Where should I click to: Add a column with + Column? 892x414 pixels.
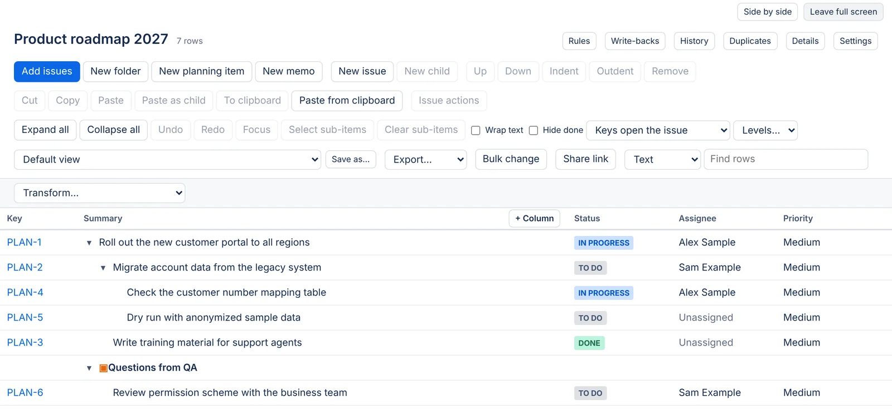(x=535, y=219)
